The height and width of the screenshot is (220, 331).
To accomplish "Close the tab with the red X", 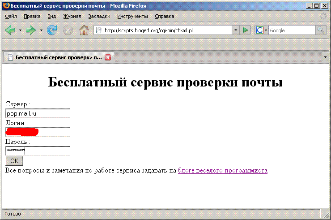I will click(x=107, y=57).
